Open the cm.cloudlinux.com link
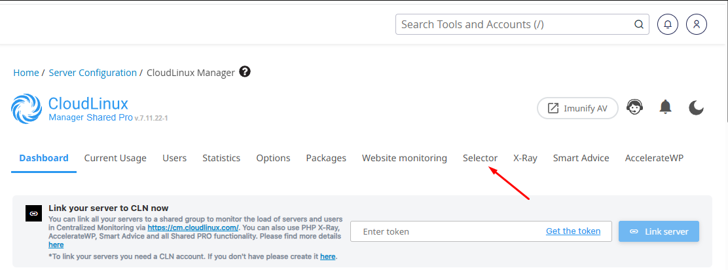 193,227
